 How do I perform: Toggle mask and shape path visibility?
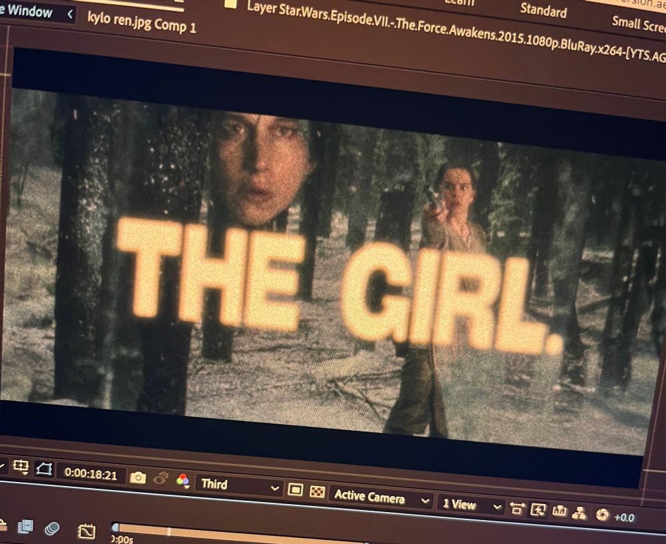(x=44, y=469)
